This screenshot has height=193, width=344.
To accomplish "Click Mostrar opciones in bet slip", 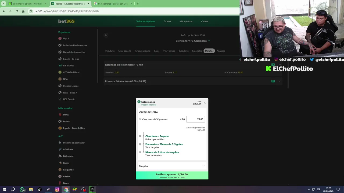I will pos(149,105).
